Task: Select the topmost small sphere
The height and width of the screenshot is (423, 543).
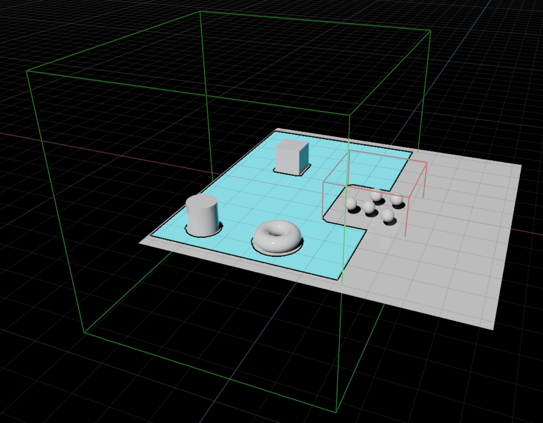Action: [x=376, y=195]
